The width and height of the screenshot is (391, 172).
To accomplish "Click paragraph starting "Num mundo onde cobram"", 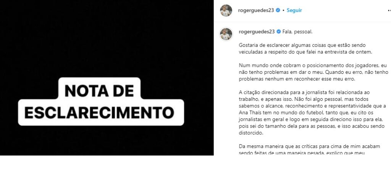I will click(313, 72).
